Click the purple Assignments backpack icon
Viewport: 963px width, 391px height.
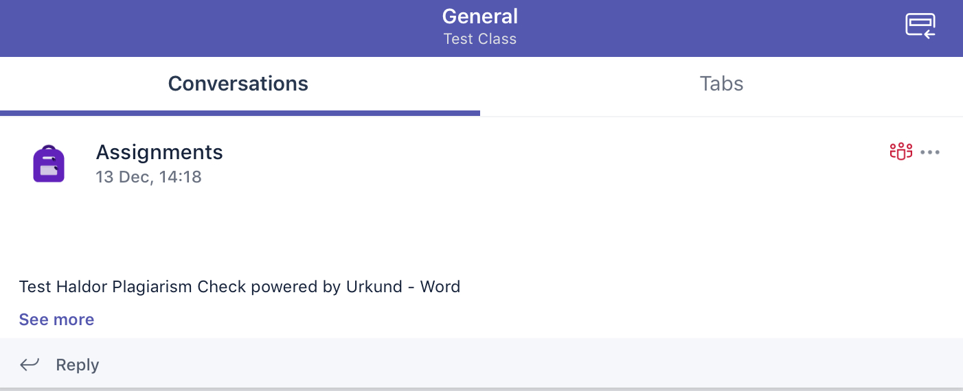[x=49, y=164]
